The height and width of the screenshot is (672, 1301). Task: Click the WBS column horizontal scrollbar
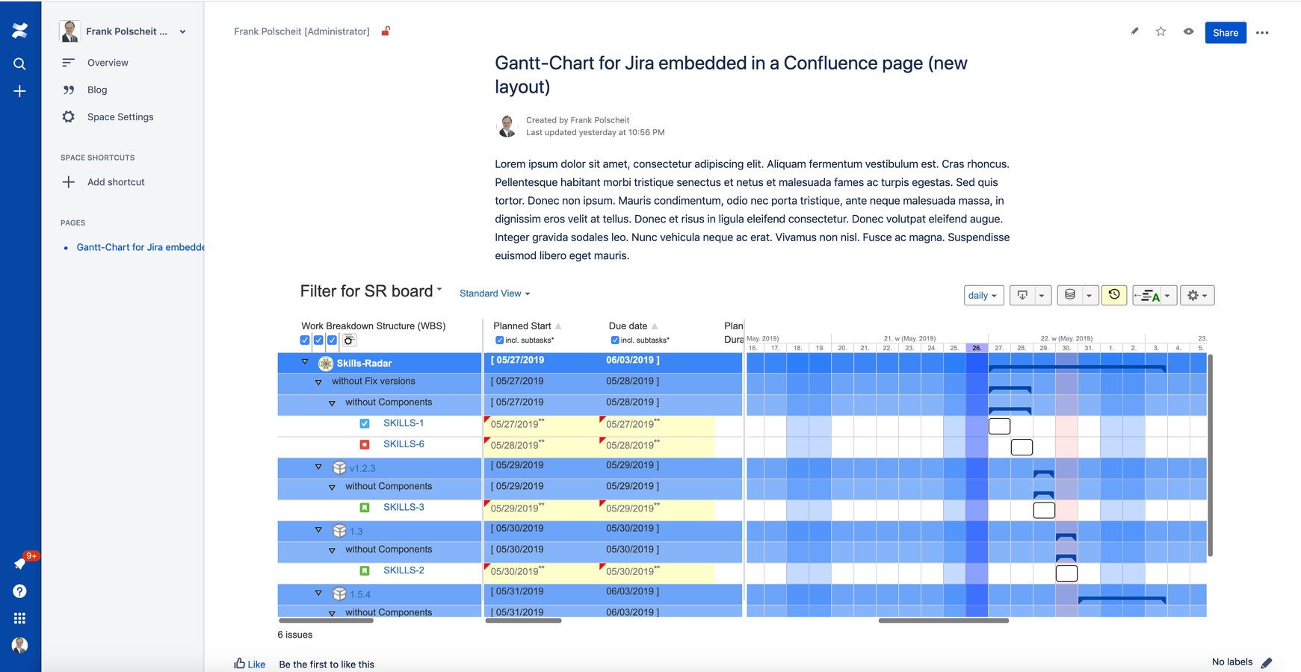point(326,620)
